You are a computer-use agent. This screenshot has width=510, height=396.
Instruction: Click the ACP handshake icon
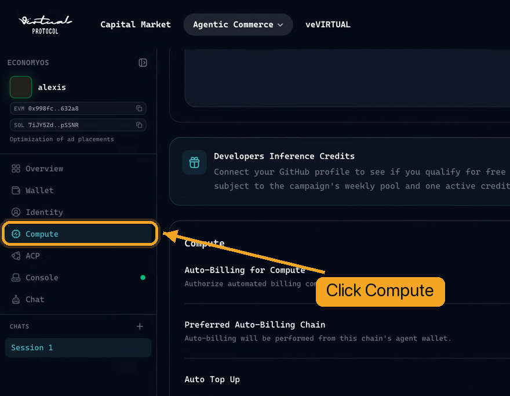(x=16, y=256)
